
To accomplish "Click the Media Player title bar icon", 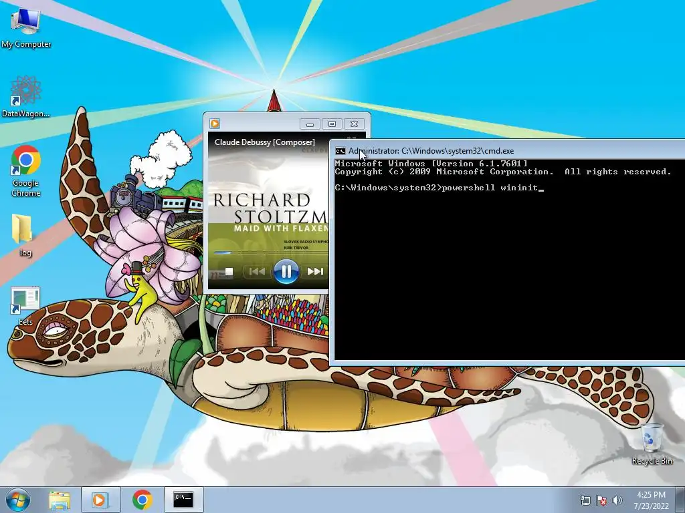I will click(x=215, y=124).
